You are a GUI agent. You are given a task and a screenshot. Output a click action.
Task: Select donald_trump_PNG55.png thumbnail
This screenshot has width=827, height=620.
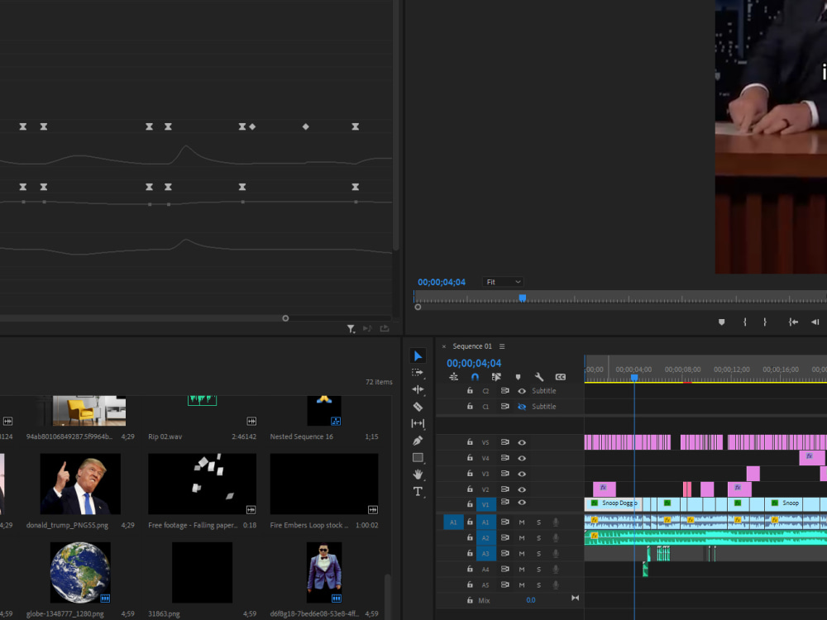click(x=80, y=484)
